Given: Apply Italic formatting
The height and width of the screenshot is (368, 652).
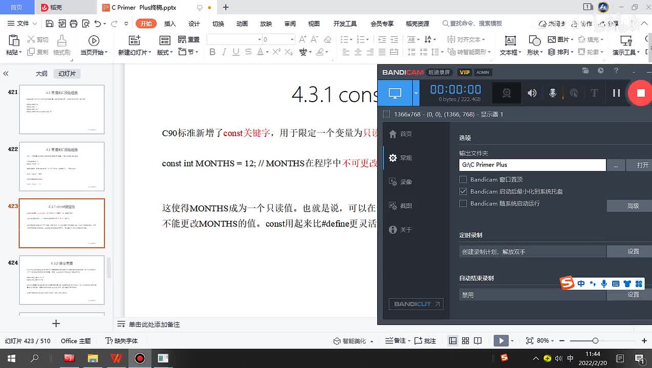Looking at the screenshot, I should (x=224, y=52).
